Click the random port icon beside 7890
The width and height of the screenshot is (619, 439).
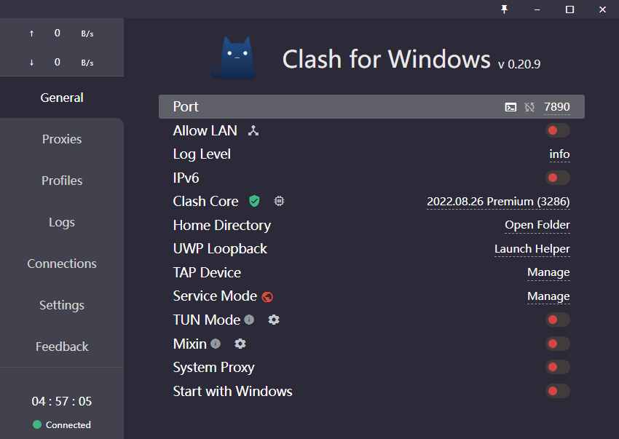(529, 107)
